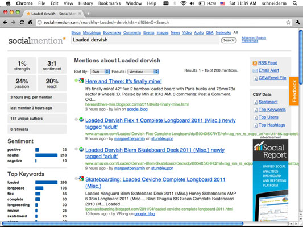Filter by Blogs link
This screenshot has height=227, width=303.
tap(76, 32)
